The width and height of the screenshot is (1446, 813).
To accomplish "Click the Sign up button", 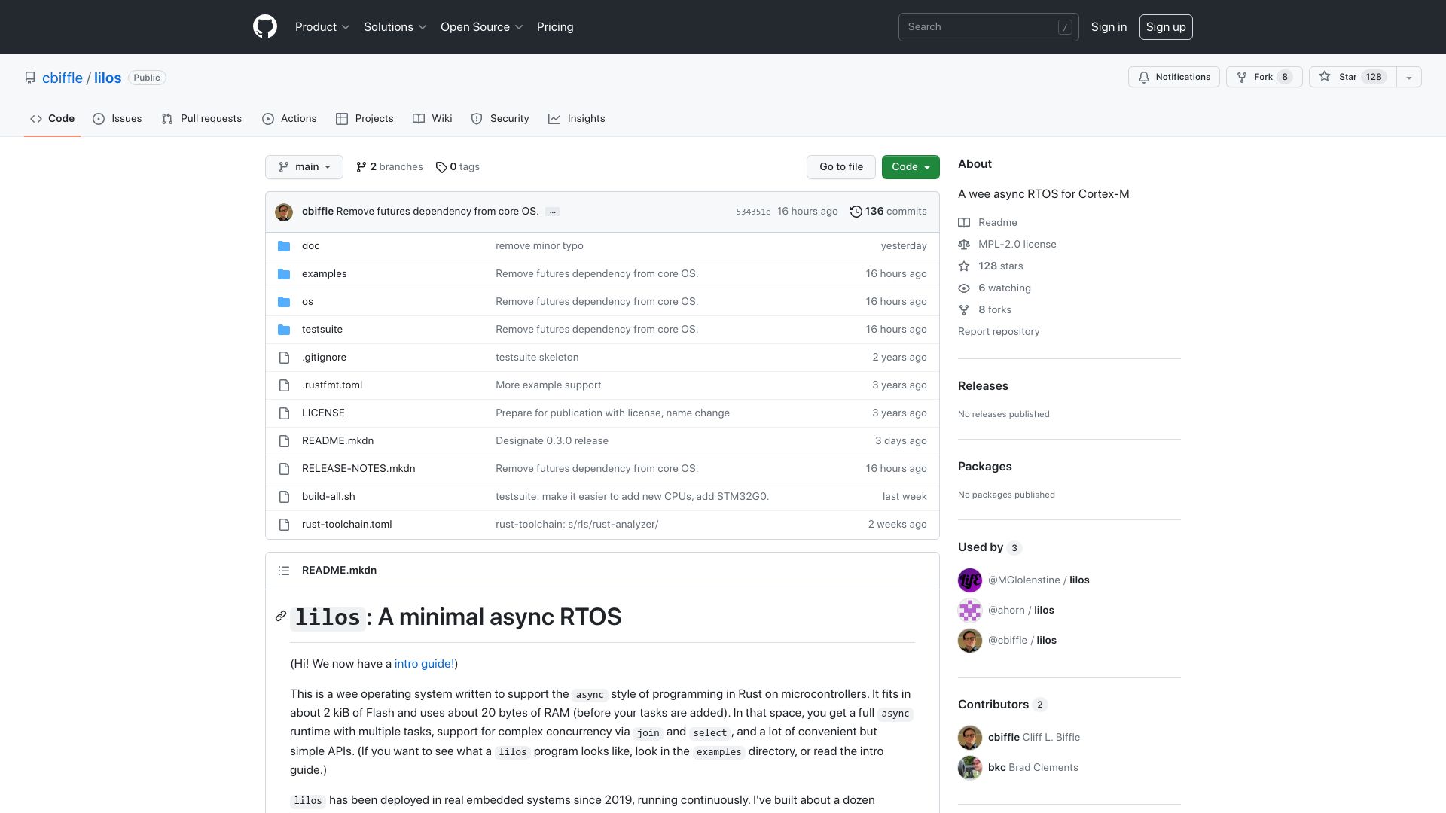I will tap(1166, 27).
